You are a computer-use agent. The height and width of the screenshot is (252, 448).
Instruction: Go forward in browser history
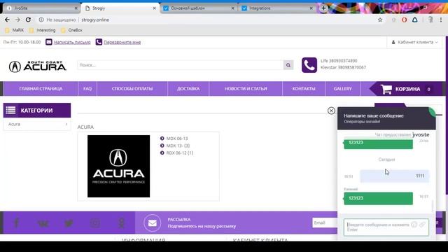(x=17, y=20)
